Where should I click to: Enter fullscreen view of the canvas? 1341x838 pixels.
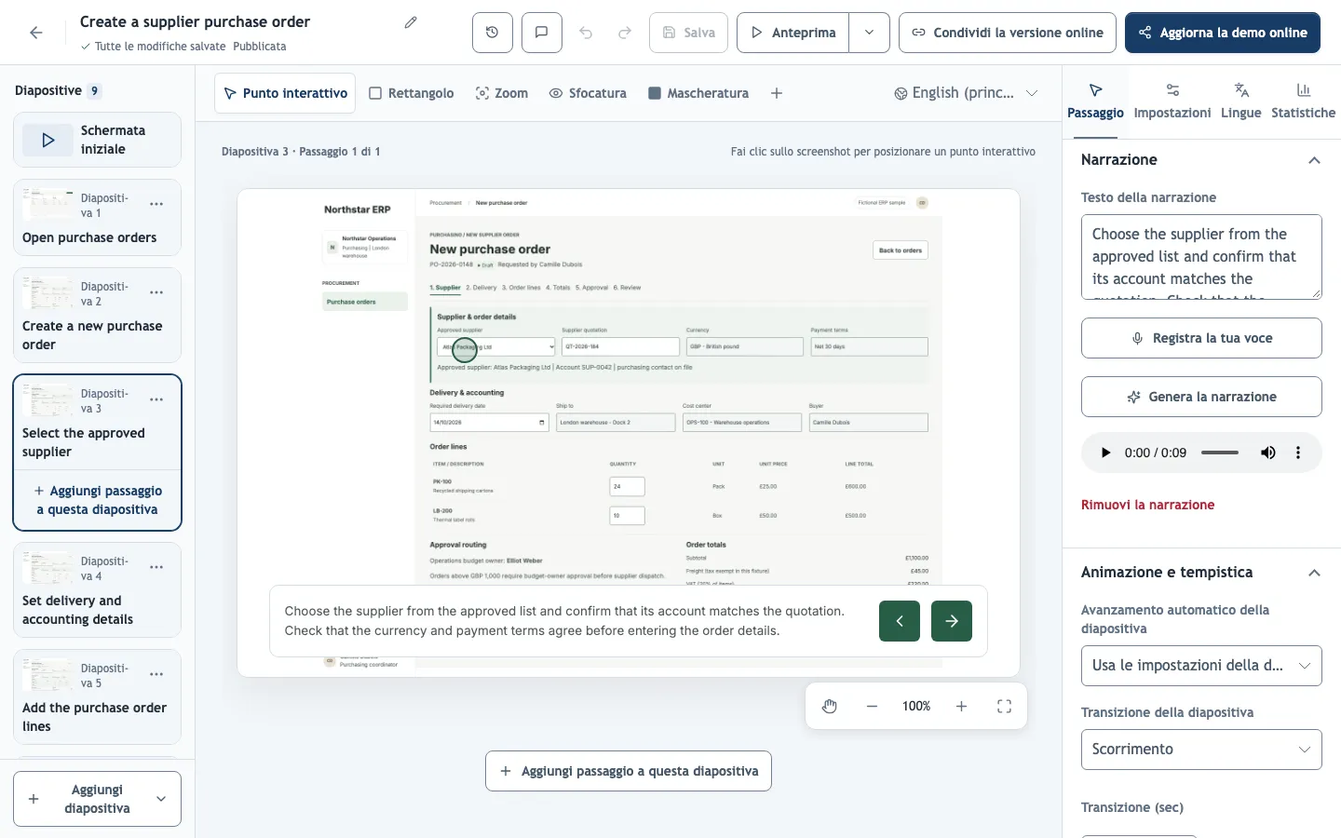[1004, 707]
